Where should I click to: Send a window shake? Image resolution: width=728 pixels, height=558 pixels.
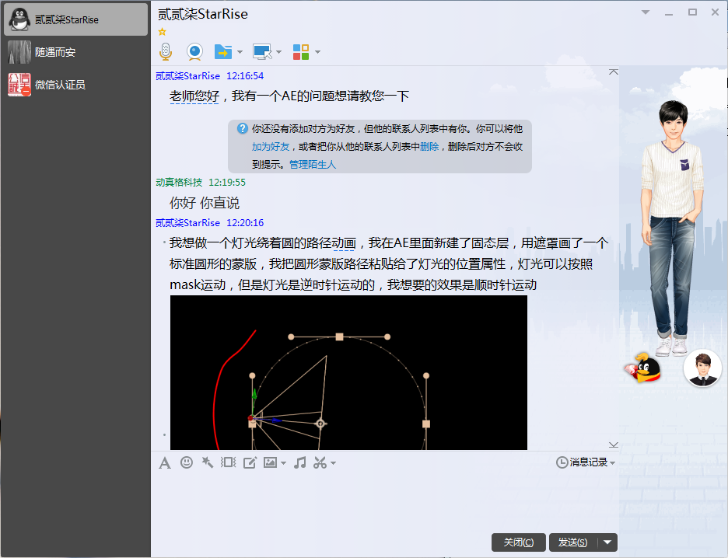[228, 462]
